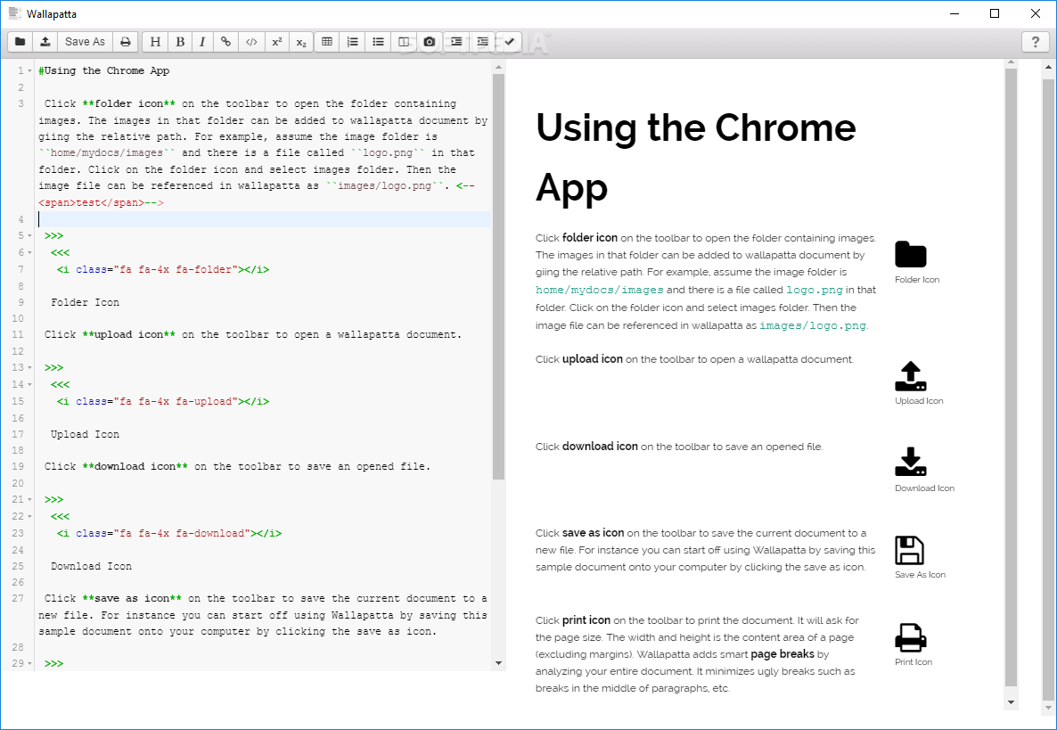Screen dimensions: 1057x730
Task: Click the editor scrollbar's up arrow
Action: tap(499, 68)
